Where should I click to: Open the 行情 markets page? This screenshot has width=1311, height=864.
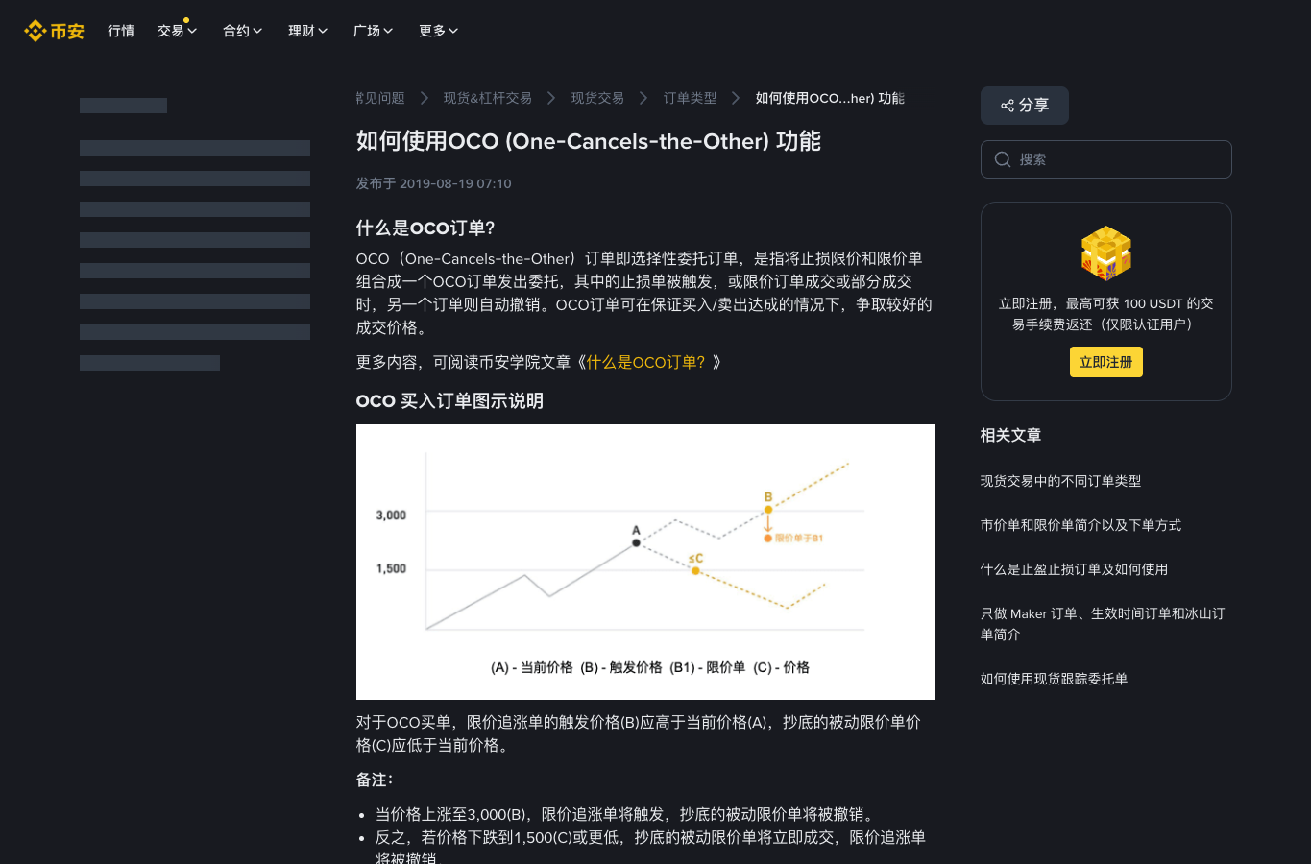[x=121, y=31]
